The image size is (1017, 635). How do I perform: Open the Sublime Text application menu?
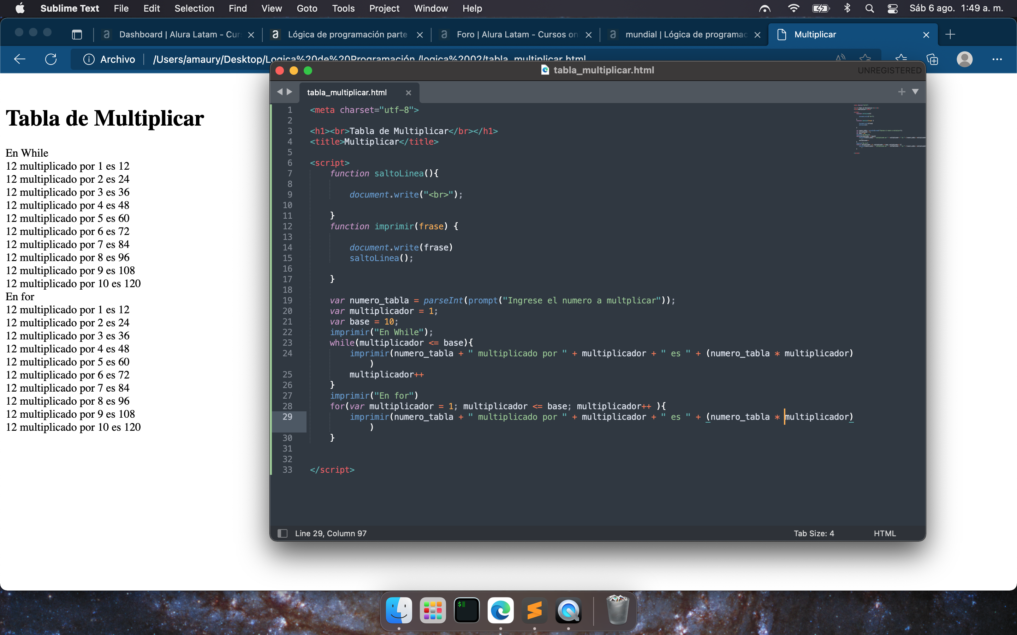(x=69, y=8)
